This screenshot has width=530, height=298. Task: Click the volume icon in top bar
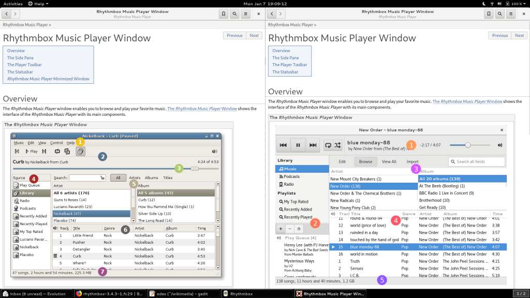[499, 4]
